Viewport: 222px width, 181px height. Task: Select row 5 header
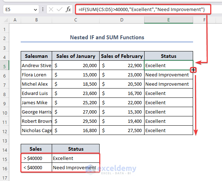[x=5, y=66]
